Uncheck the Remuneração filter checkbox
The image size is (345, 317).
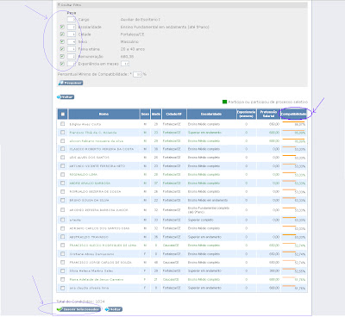coord(62,56)
